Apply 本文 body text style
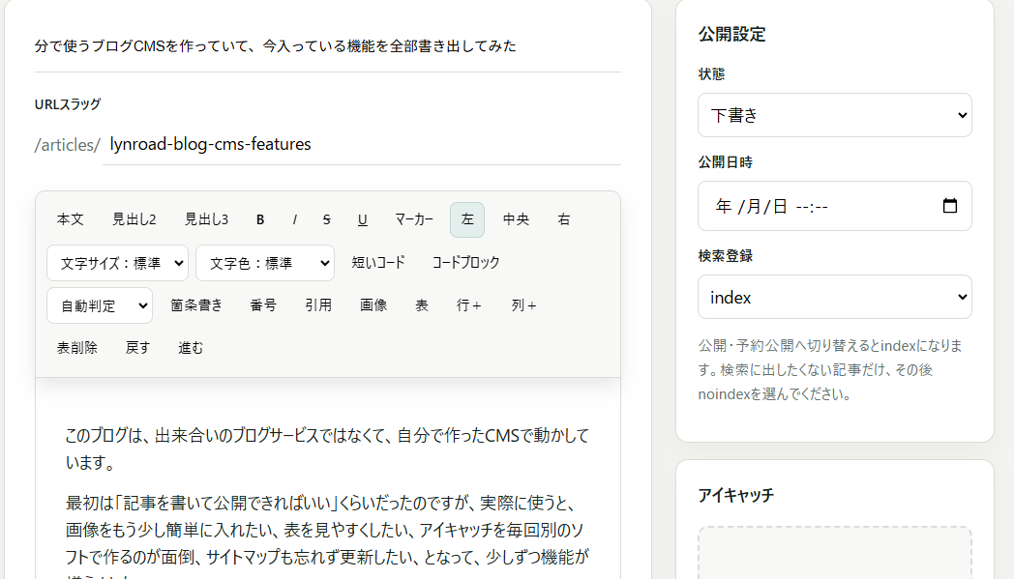The width and height of the screenshot is (1014, 579). pyautogui.click(x=70, y=219)
